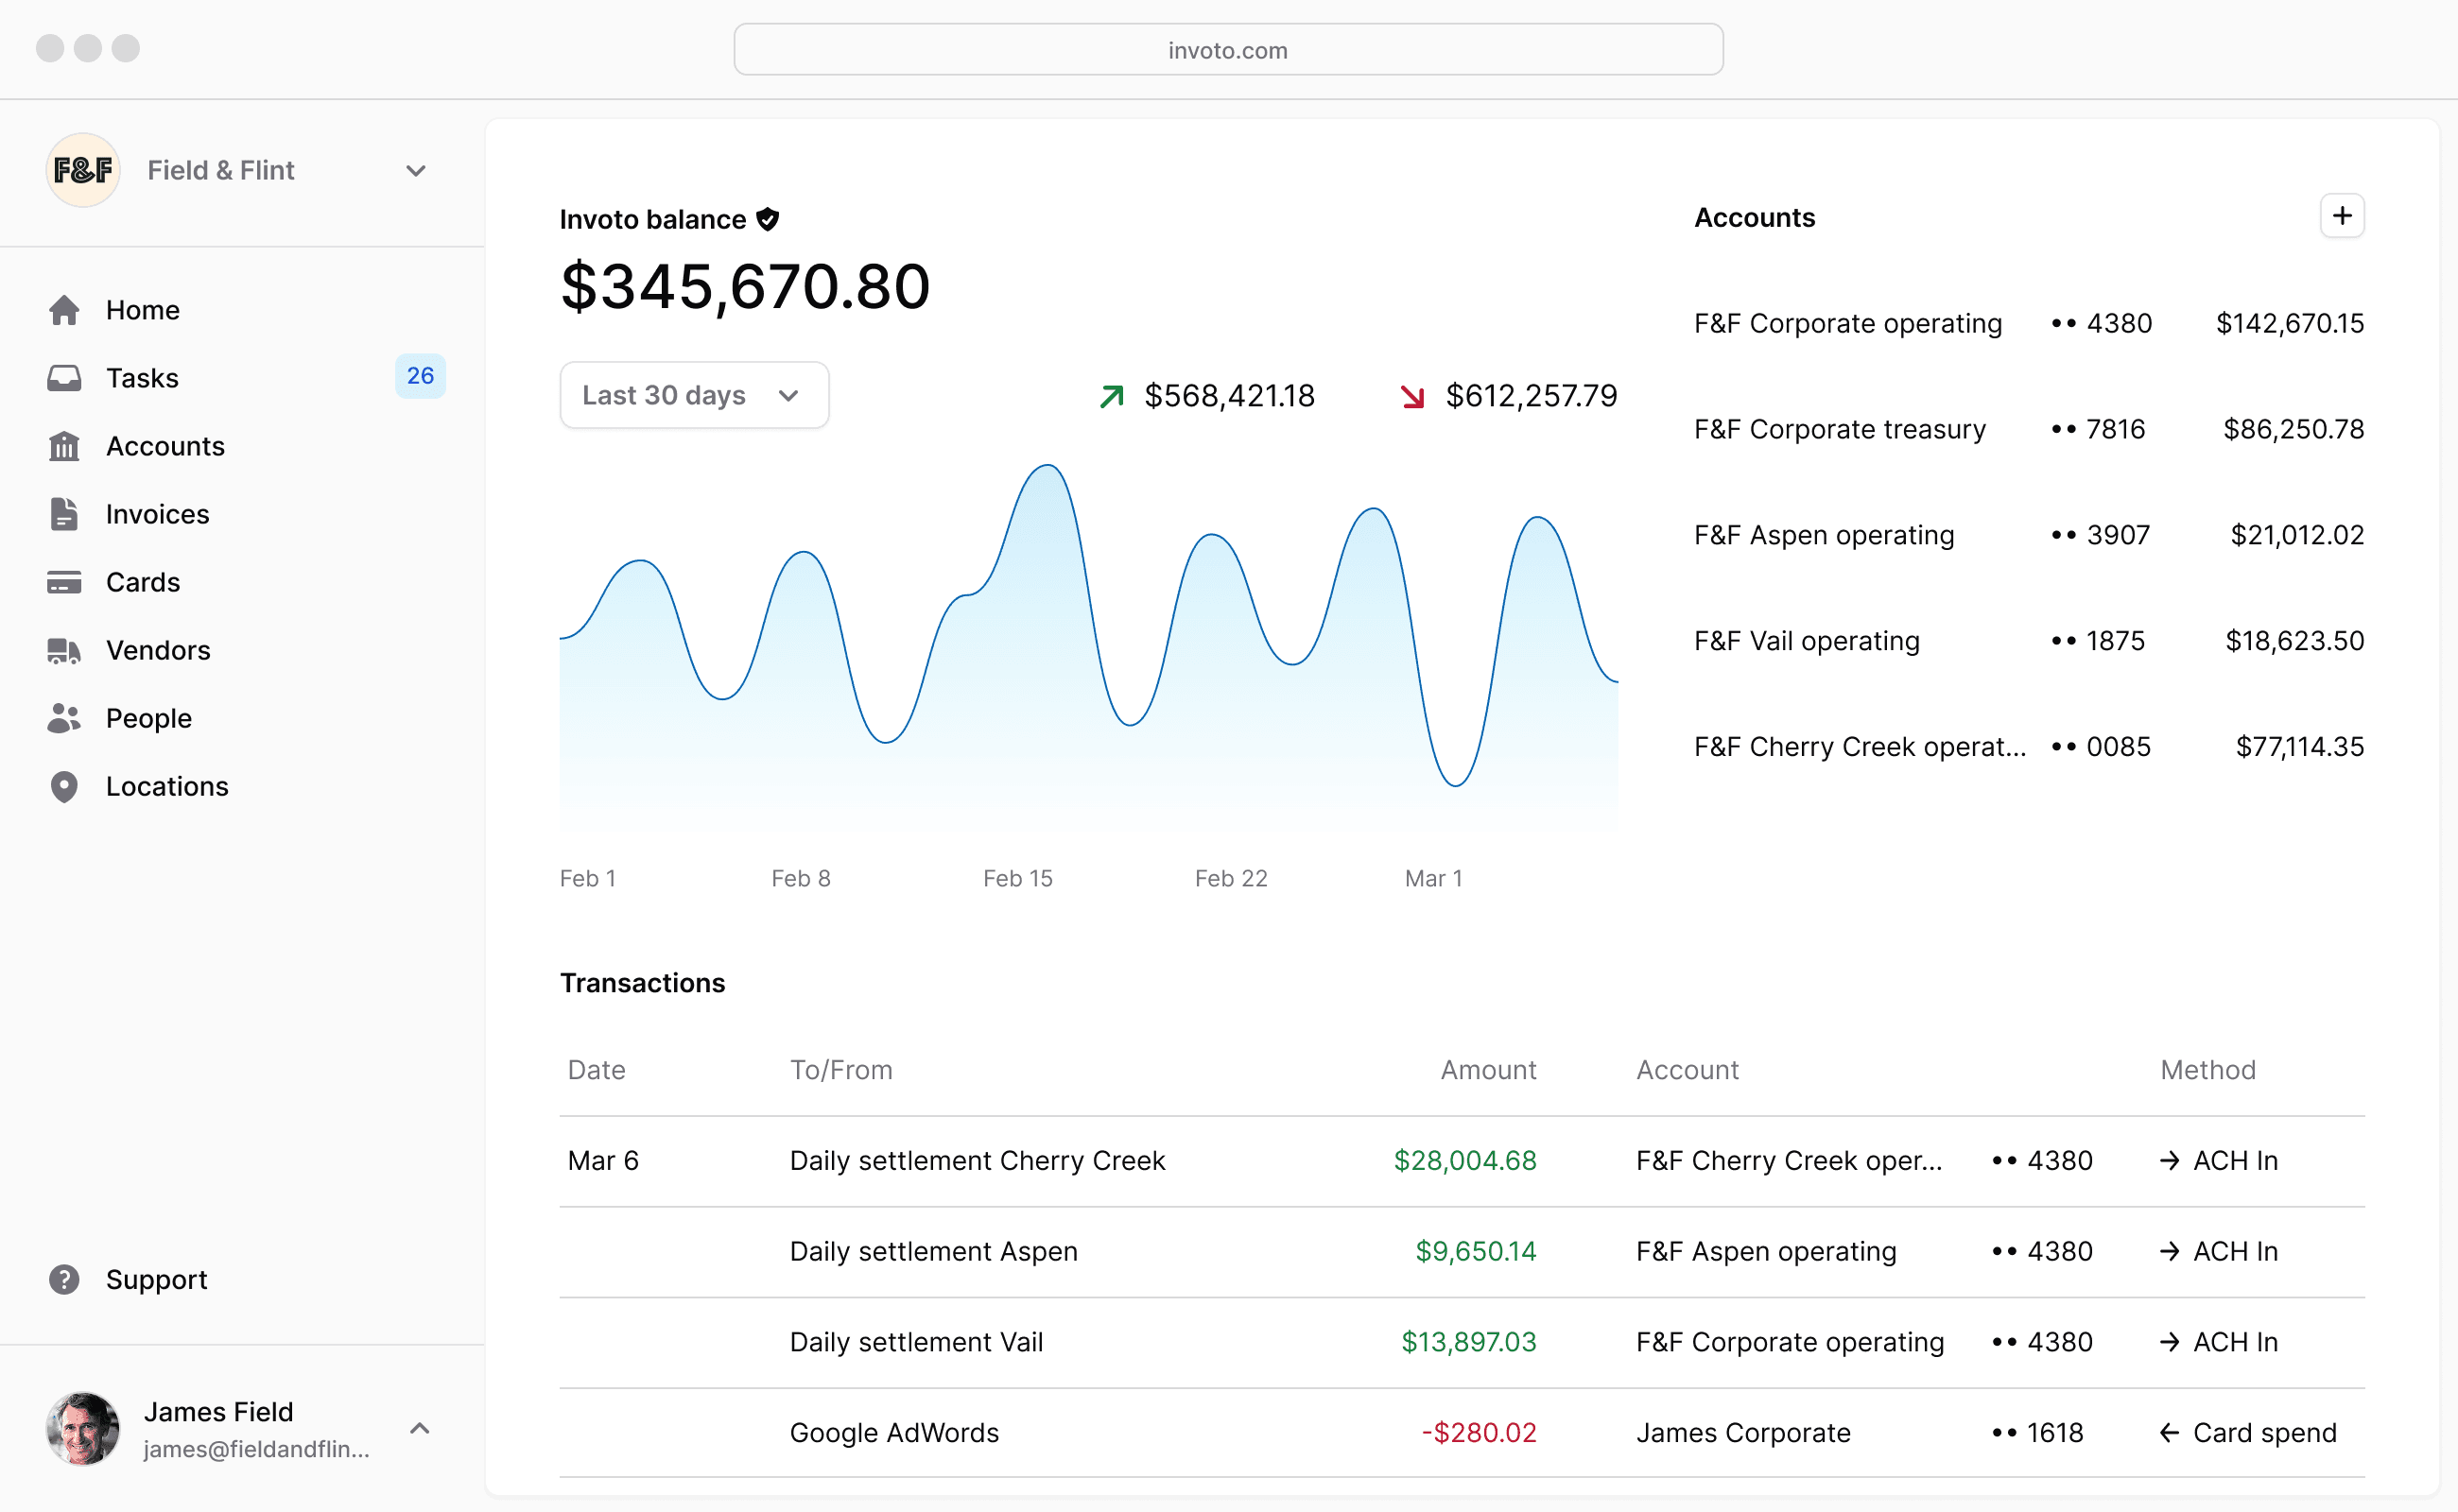The width and height of the screenshot is (2458, 1512).
Task: Add an account with the plus button
Action: 2342,216
